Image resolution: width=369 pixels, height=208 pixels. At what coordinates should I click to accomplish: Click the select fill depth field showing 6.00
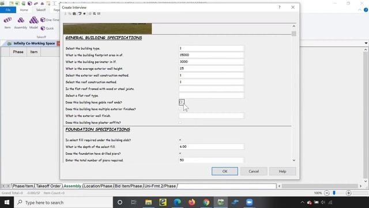(212, 147)
